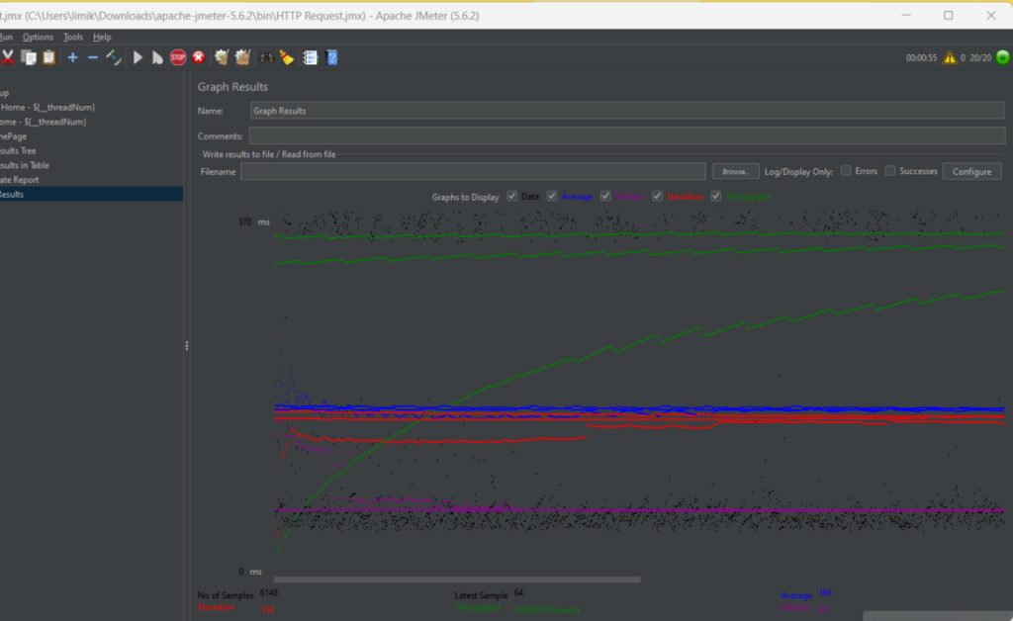Click the red Stop sign icon

[x=178, y=57]
